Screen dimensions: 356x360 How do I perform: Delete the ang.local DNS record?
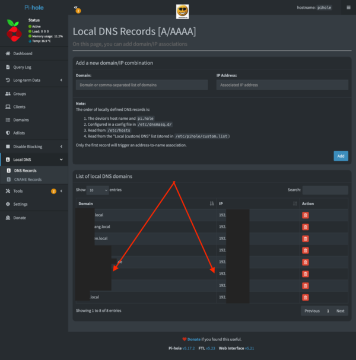[x=305, y=227]
